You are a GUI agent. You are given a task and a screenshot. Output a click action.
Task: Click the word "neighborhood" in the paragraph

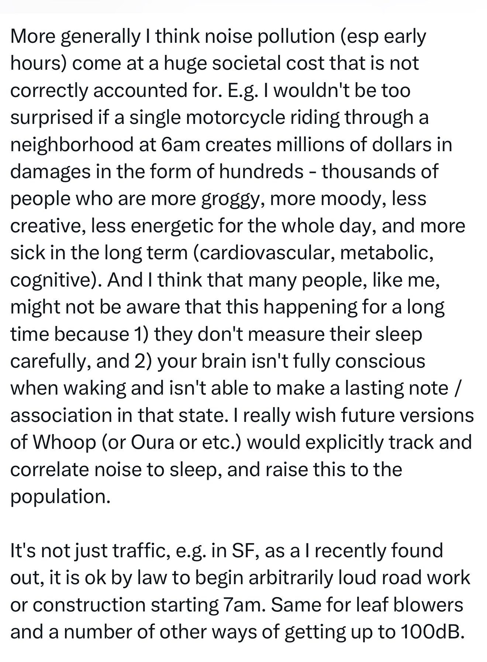click(x=72, y=144)
